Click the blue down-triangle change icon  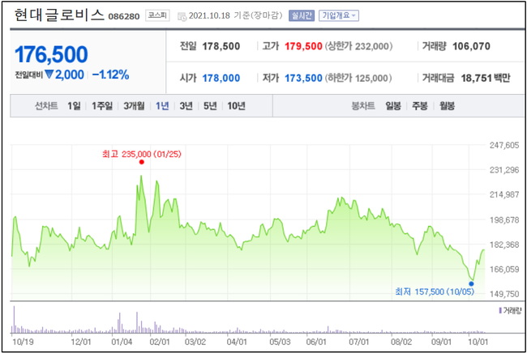pos(49,74)
